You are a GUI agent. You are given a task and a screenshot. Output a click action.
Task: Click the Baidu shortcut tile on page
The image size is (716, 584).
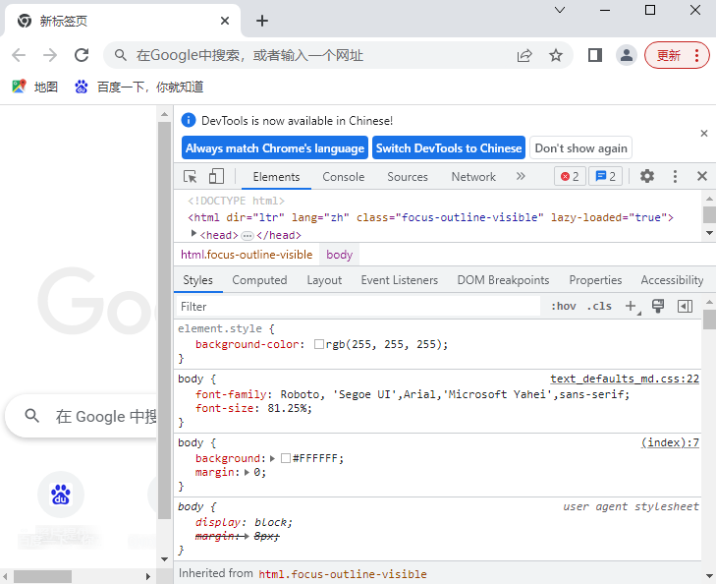60,495
